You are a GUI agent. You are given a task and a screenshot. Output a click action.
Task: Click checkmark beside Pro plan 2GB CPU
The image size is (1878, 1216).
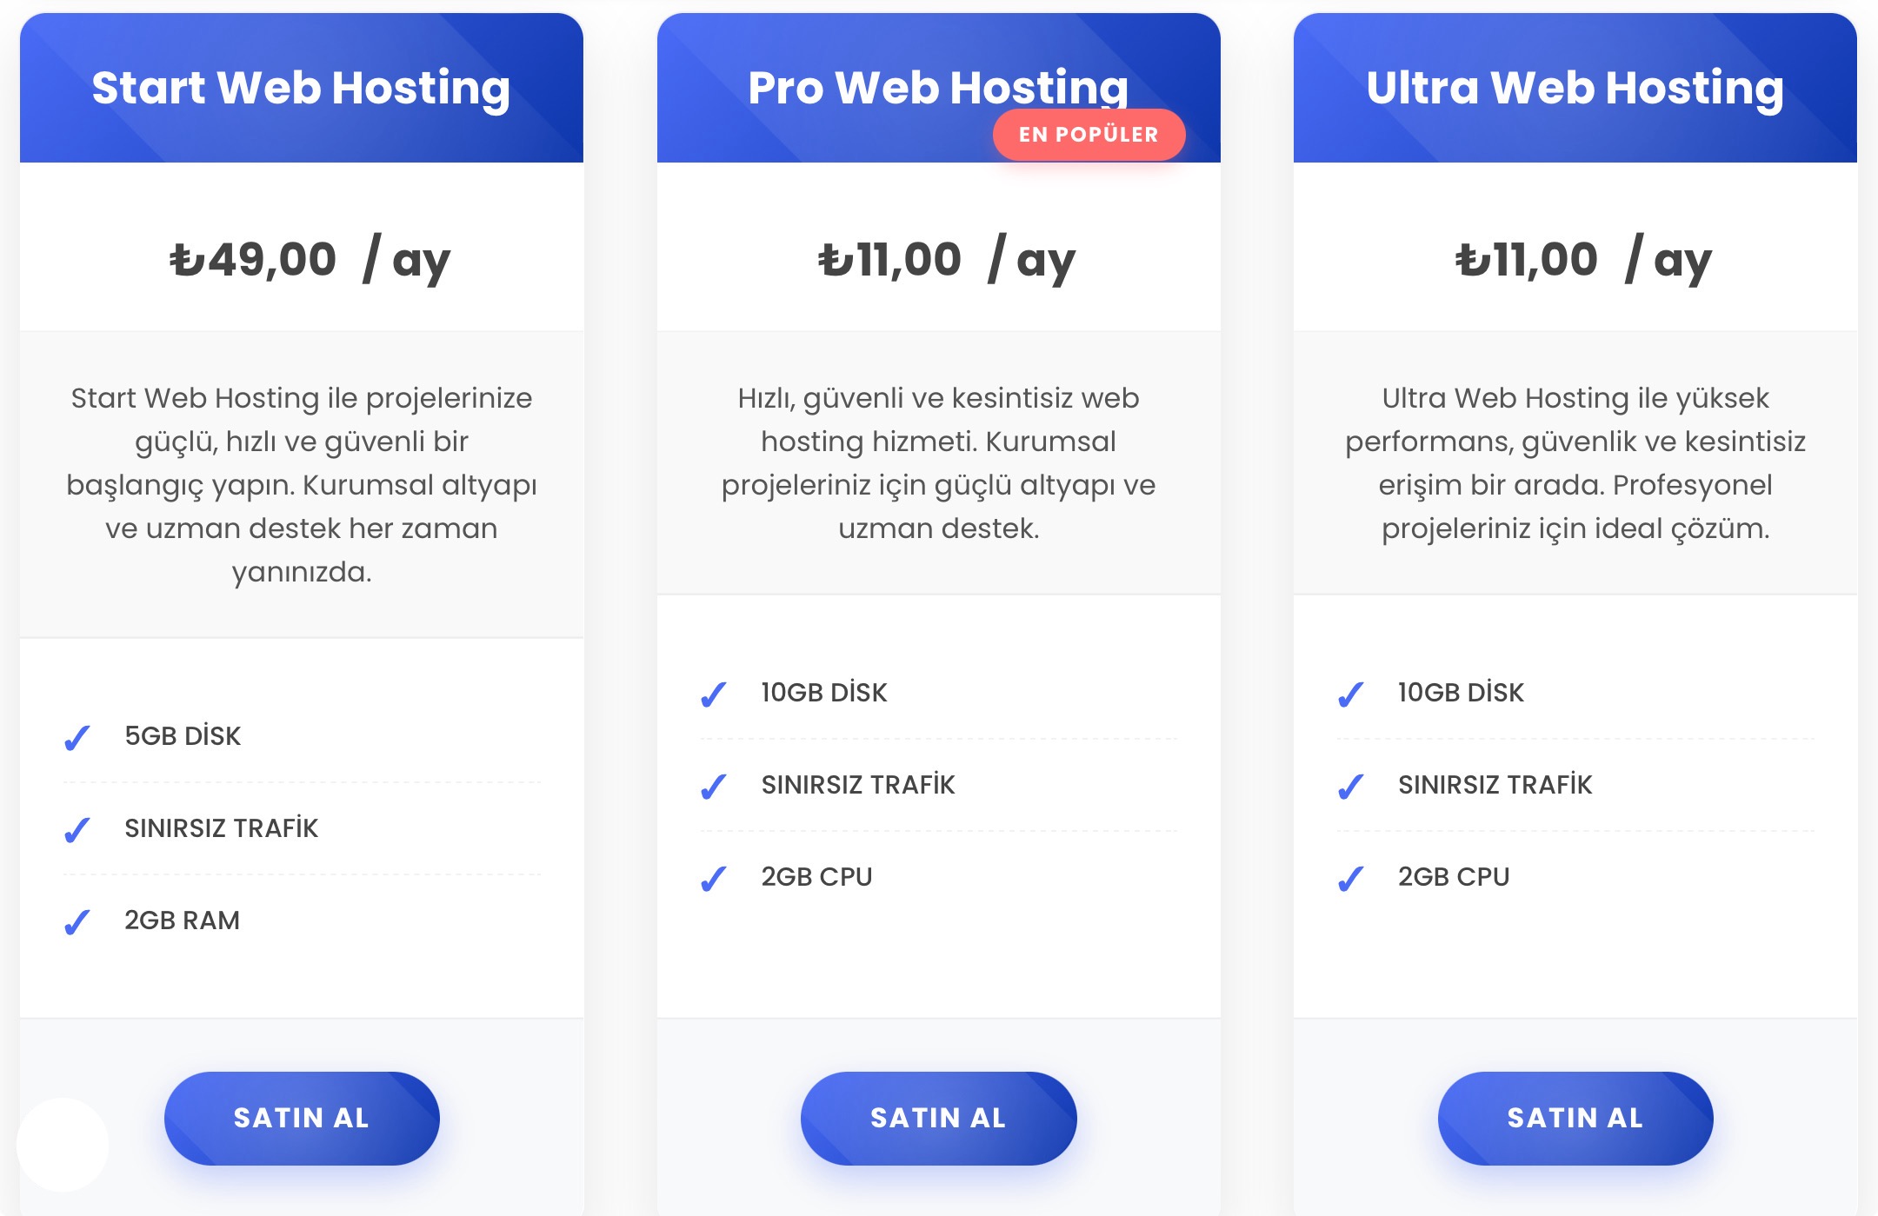[x=714, y=879]
